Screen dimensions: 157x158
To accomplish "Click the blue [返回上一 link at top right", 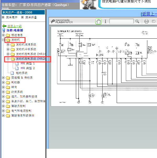I will pyautogui.click(x=149, y=14).
